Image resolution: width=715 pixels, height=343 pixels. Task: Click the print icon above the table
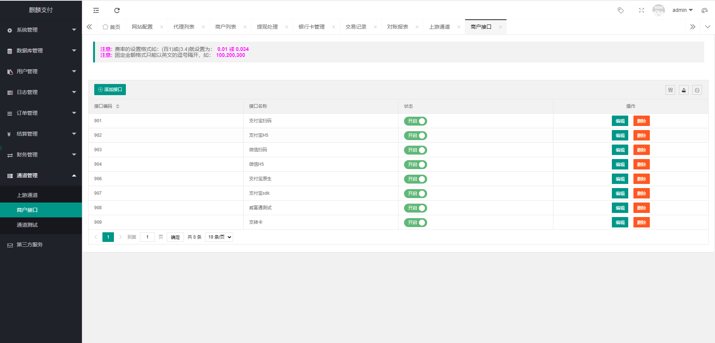[x=697, y=90]
